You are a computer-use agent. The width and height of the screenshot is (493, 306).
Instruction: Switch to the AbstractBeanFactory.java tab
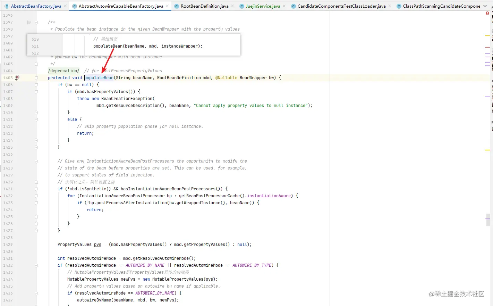pos(36,6)
